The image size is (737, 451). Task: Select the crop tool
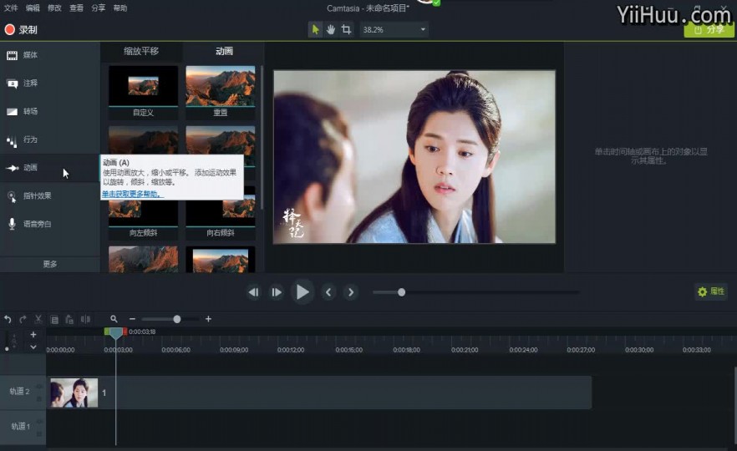tap(347, 29)
